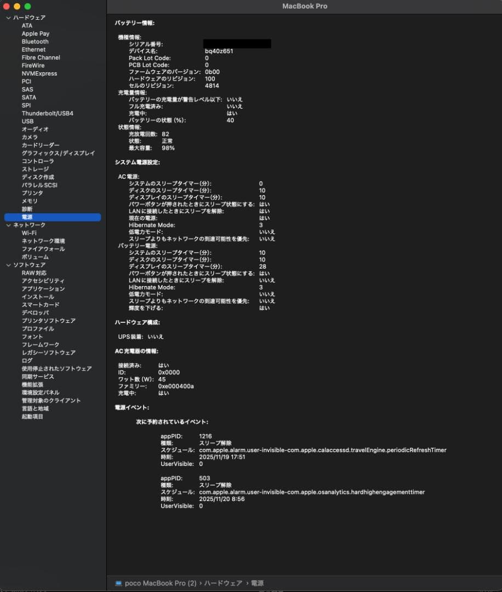
Task: Click the laptop icon in path bar
Action: tap(118, 583)
